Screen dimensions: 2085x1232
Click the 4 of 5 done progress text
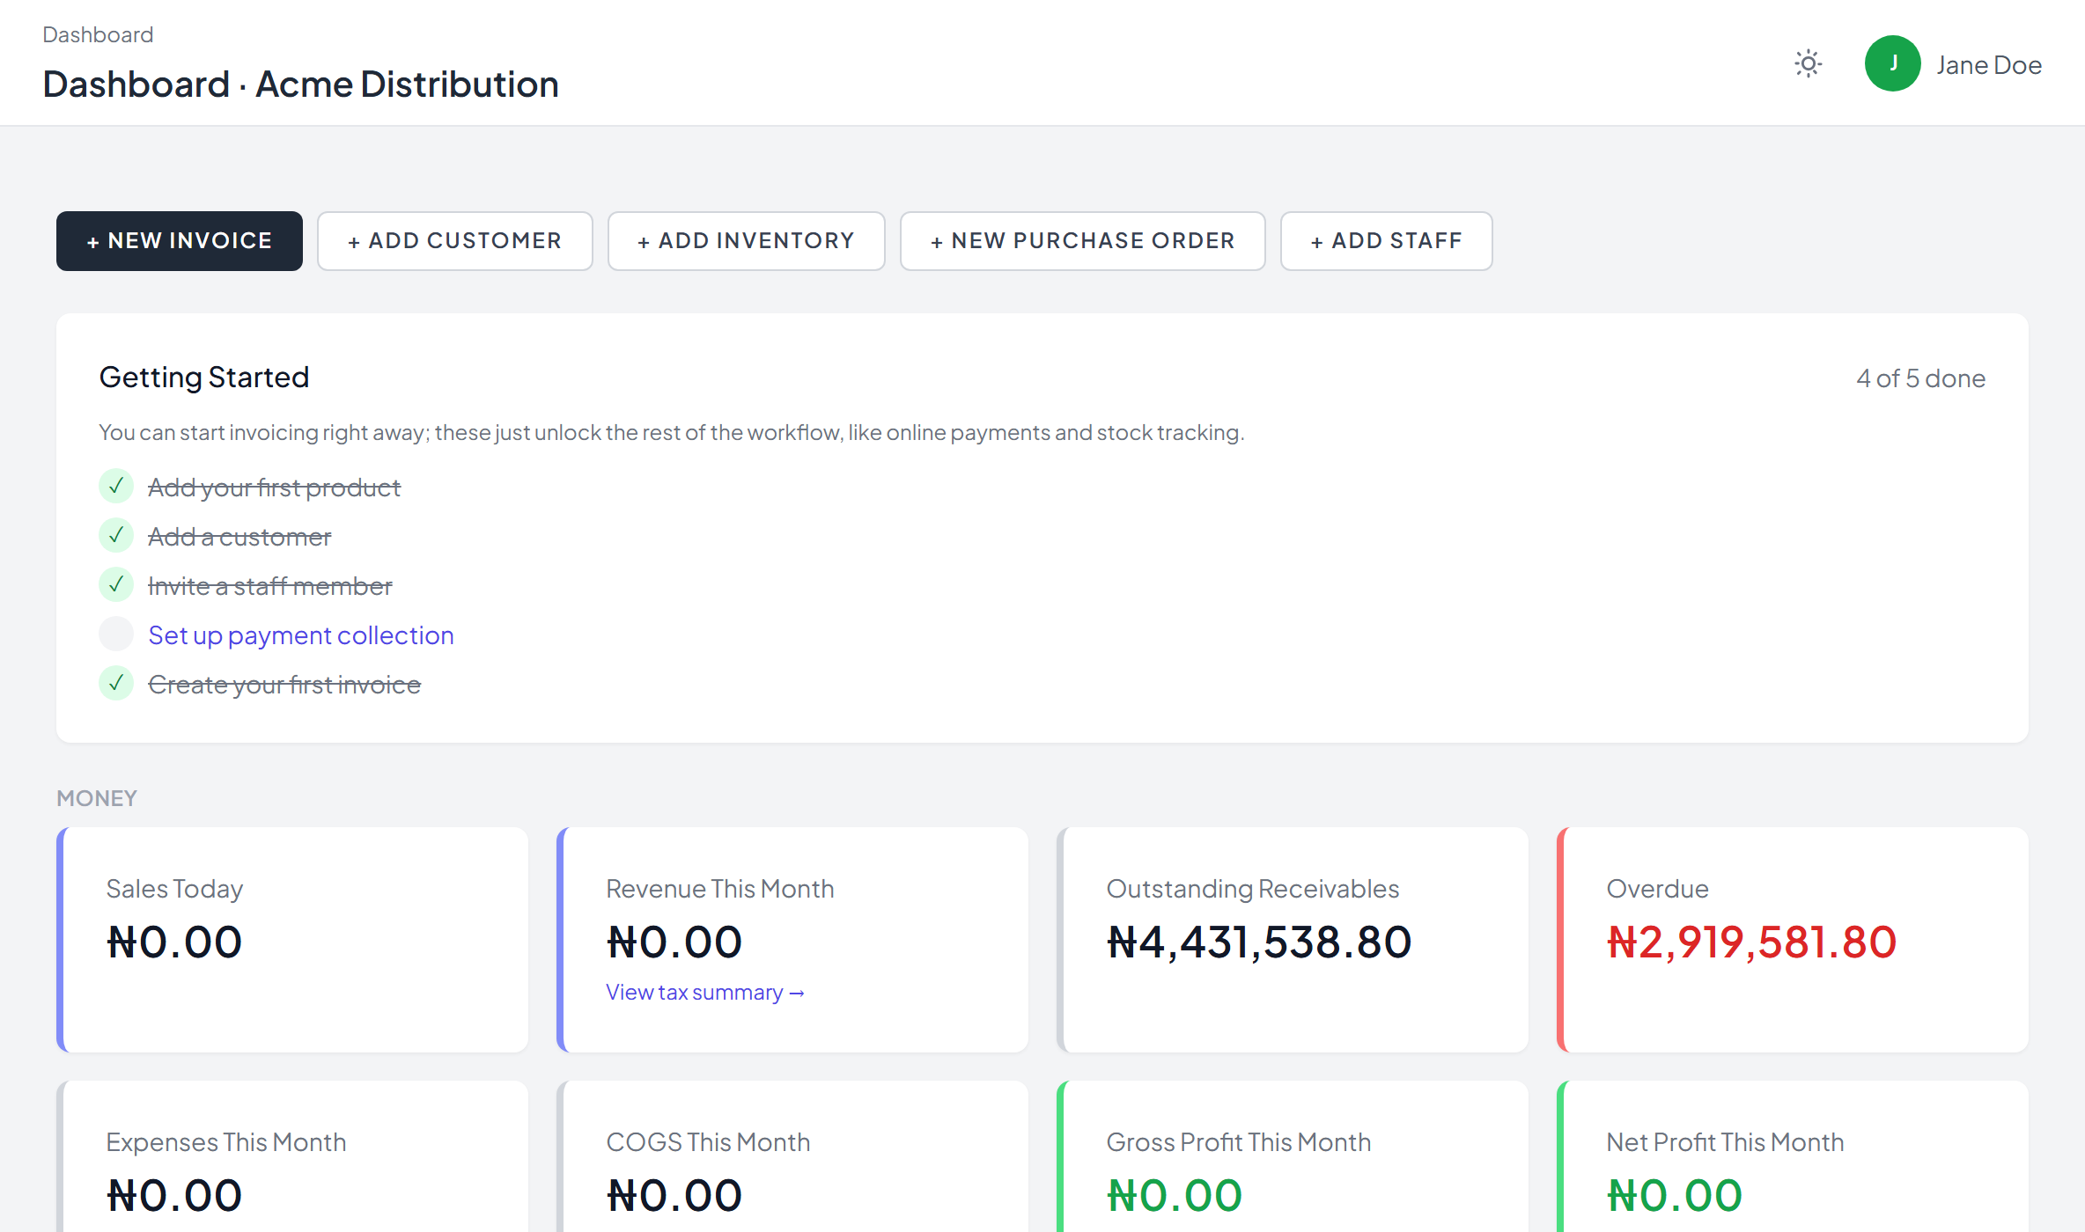pyautogui.click(x=1920, y=378)
